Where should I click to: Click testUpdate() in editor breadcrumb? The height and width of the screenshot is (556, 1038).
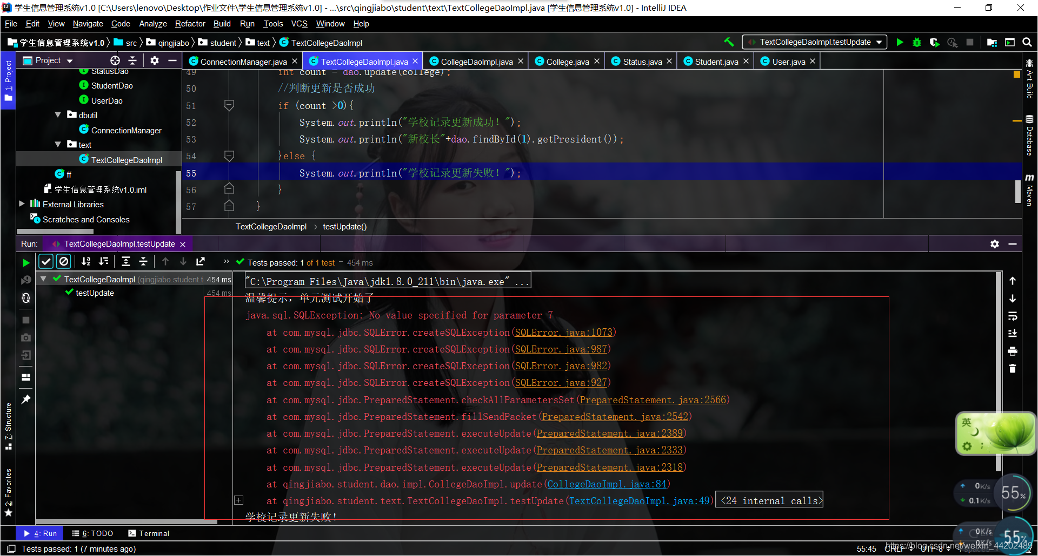[x=344, y=227]
